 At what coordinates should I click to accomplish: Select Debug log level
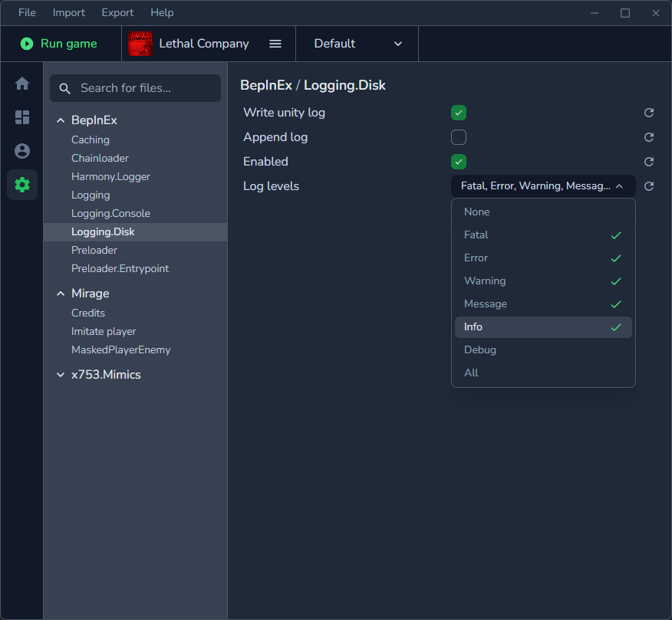click(543, 349)
